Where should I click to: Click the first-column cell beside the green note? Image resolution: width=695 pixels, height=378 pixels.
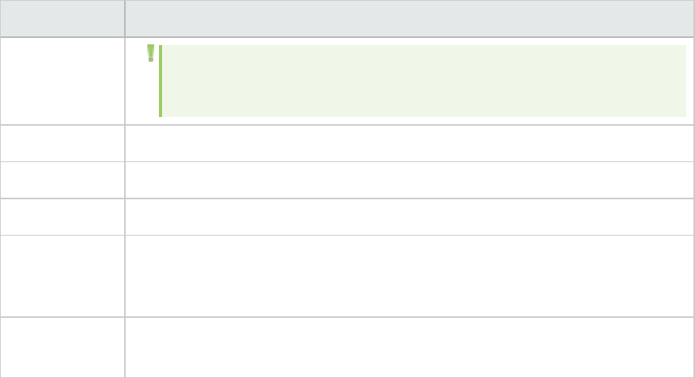pos(62,81)
